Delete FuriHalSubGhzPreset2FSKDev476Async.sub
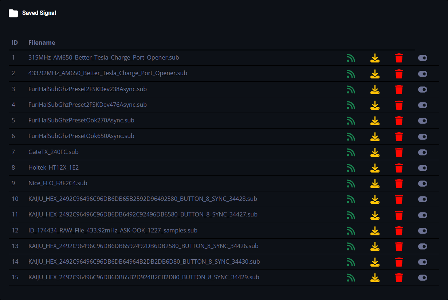Image resolution: width=448 pixels, height=300 pixels. (399, 105)
